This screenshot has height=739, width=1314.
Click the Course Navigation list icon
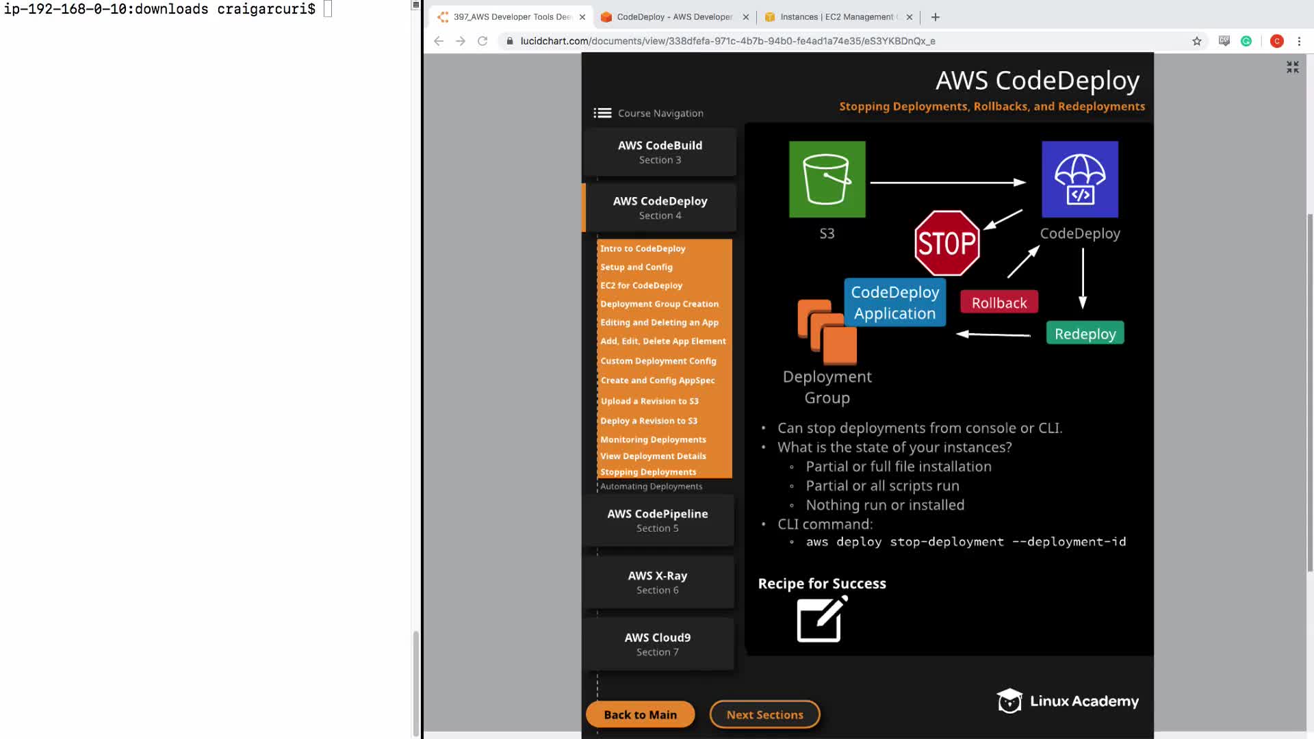click(602, 113)
